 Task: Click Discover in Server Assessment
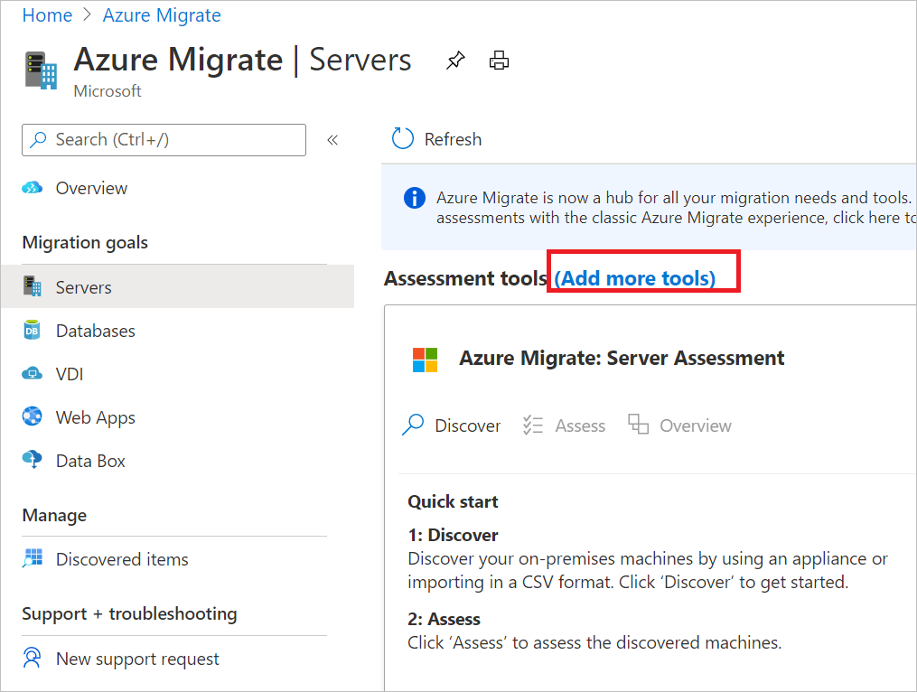pos(452,425)
